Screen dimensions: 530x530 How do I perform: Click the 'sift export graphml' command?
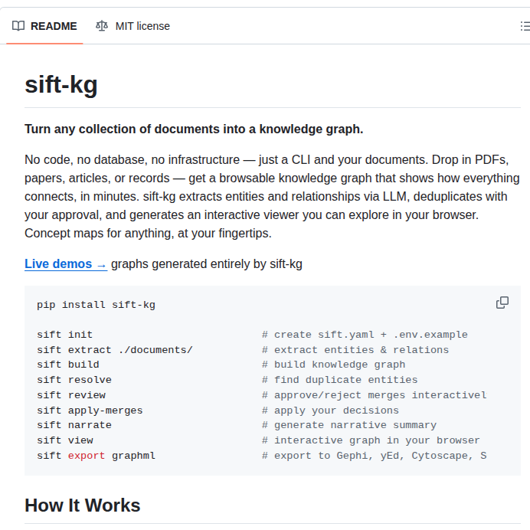tap(96, 456)
